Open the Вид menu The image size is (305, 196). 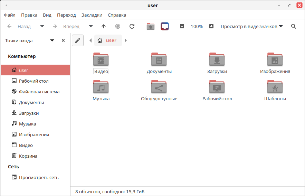point(47,15)
